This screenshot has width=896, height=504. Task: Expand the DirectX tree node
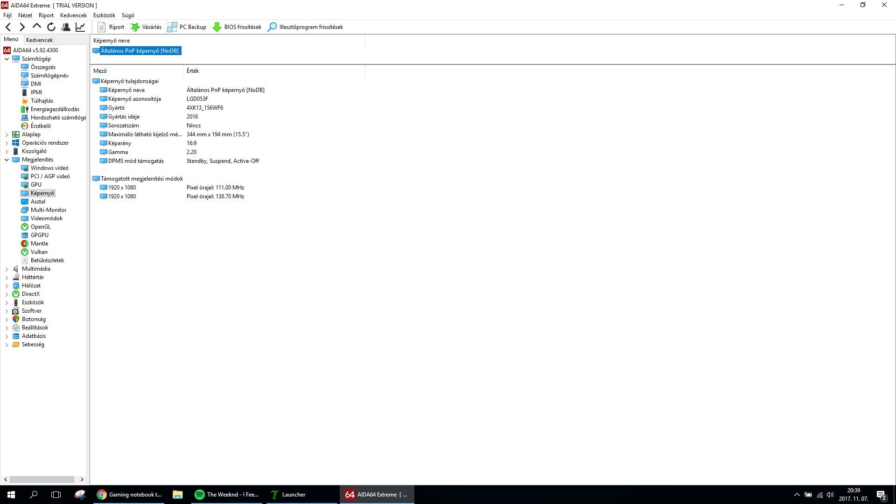[x=7, y=294]
